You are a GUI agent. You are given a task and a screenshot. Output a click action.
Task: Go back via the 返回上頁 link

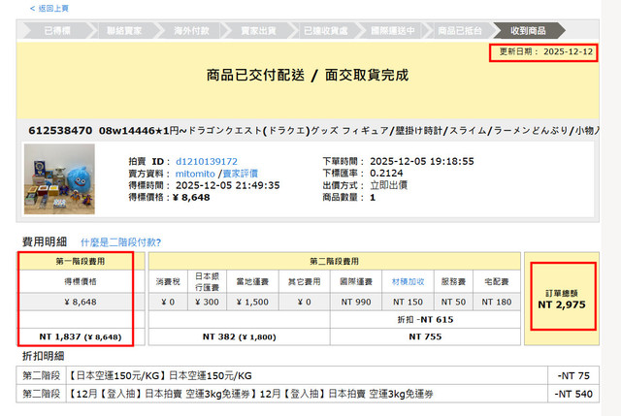[49, 9]
